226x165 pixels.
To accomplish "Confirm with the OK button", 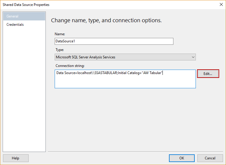I will [x=182, y=158].
